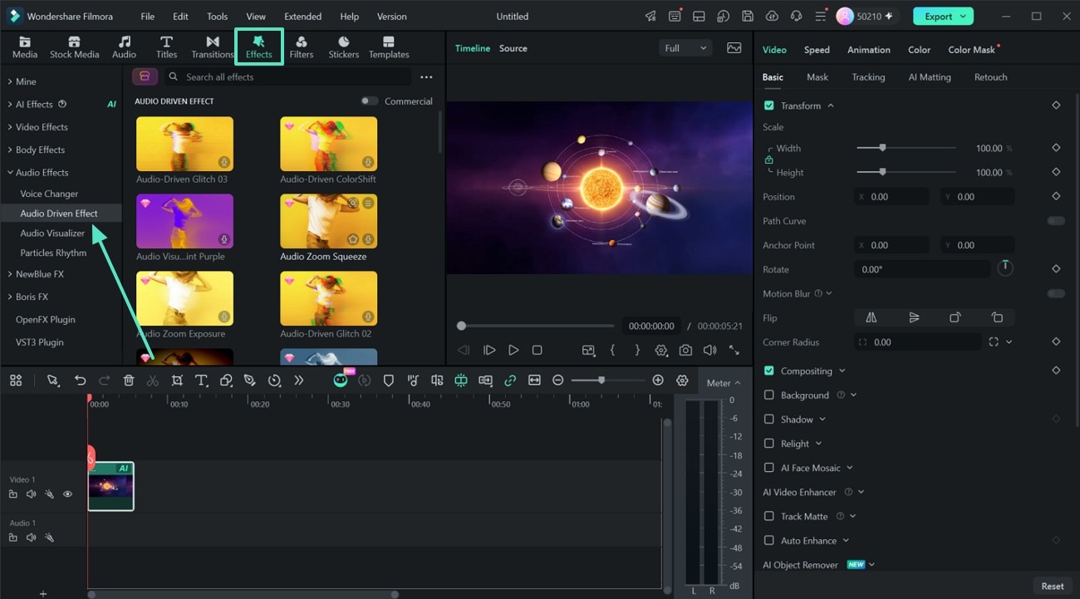Take a snapshot with the camera icon
Screen dimensions: 1080x599
click(x=685, y=351)
